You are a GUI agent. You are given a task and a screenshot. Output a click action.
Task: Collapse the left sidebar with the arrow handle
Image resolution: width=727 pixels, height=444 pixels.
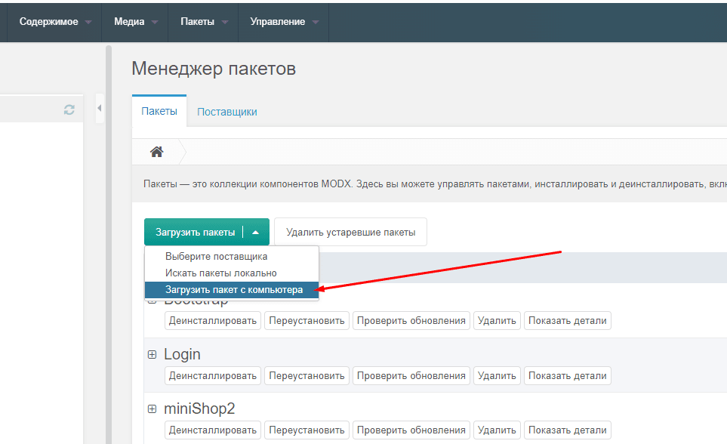[x=100, y=109]
